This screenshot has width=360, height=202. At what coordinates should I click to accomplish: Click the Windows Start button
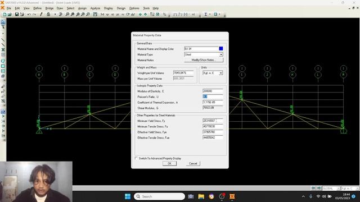click(x=128, y=196)
